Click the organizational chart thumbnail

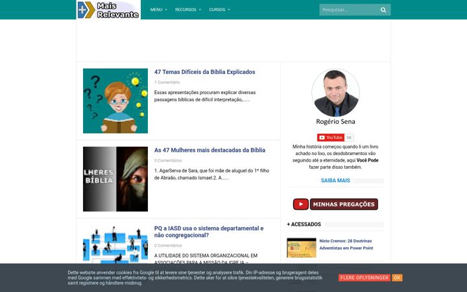115,245
